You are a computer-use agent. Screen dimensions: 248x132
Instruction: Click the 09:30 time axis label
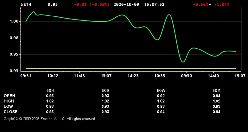click(186, 76)
